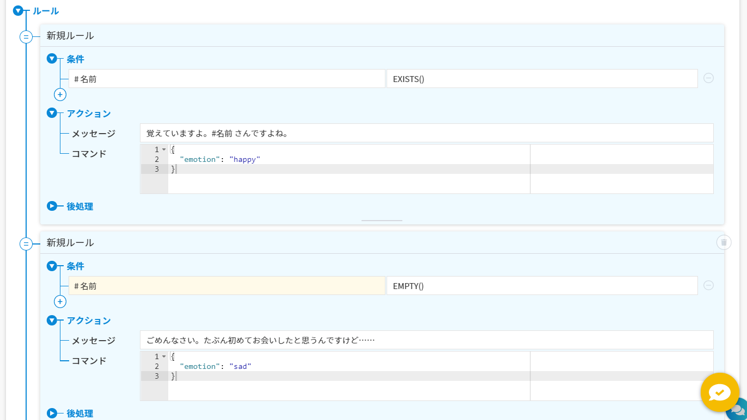
Task: Click the equals node icon of second 新規ルール
Action: 26,244
